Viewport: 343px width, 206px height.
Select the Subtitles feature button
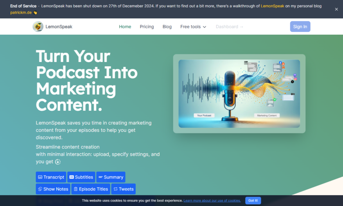click(x=81, y=177)
